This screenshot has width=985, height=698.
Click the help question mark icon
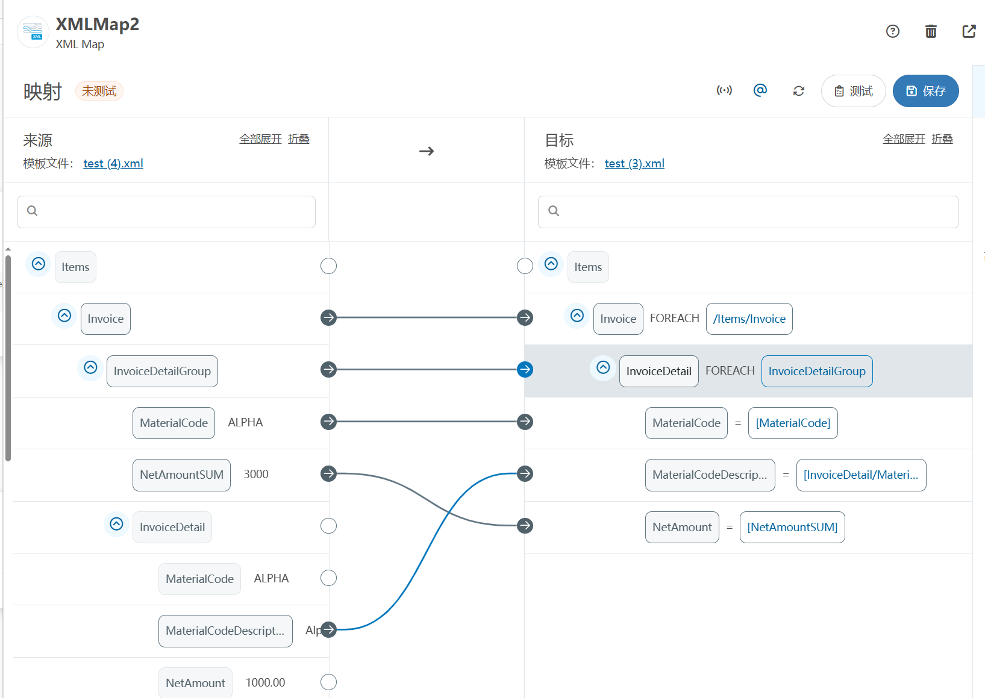[x=892, y=31]
